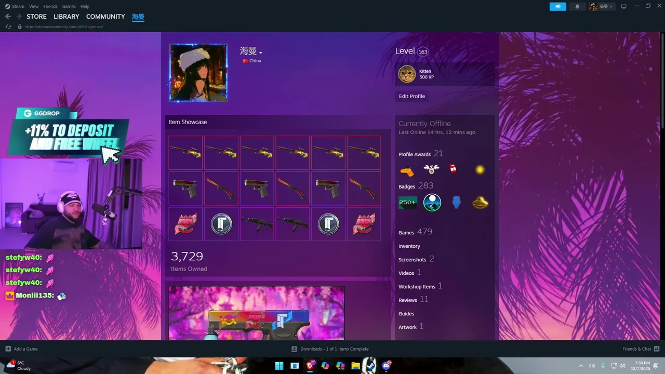The image size is (665, 374).
Task: Switch to Big Picture mode monitor icon
Action: click(x=624, y=6)
